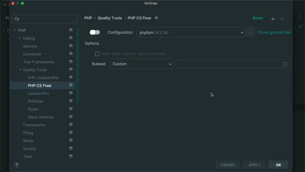Click the APPLY button
The height and width of the screenshot is (172, 305).
point(254,165)
